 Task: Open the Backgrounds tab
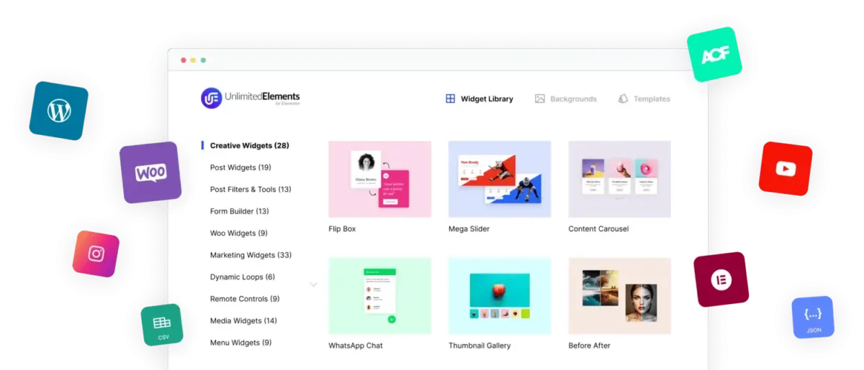[566, 98]
